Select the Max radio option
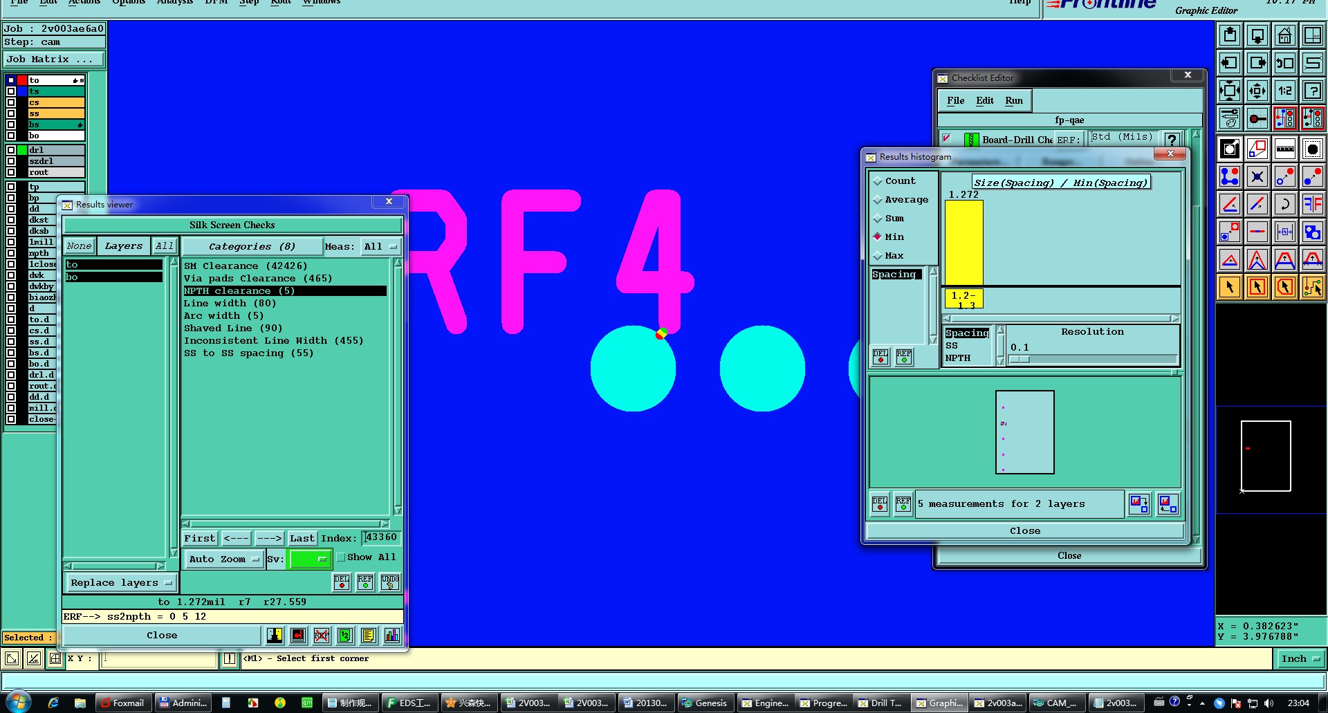Image resolution: width=1328 pixels, height=713 pixels. 889,256
